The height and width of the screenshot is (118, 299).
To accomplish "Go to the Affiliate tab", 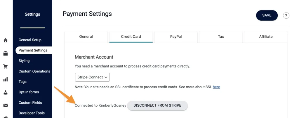I will pos(266,37).
